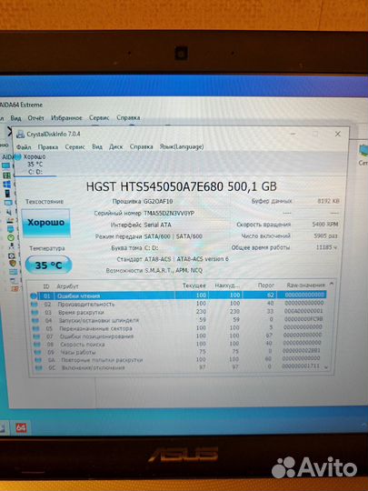This screenshot has width=368, height=491.
Task: Click the 35 °C temperature button
Action: tap(48, 266)
